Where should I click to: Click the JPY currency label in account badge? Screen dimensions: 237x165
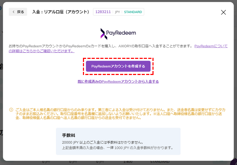tap(117, 12)
